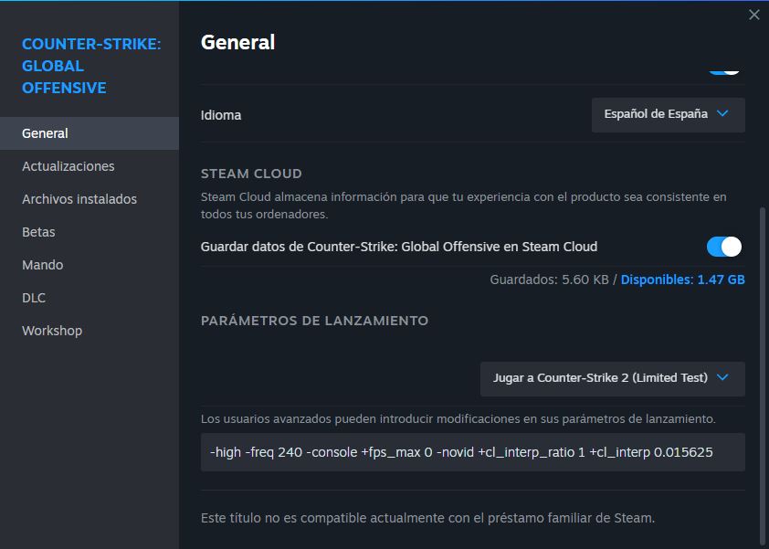Open the Archivos instalados section
This screenshot has width=769, height=549.
click(90, 199)
